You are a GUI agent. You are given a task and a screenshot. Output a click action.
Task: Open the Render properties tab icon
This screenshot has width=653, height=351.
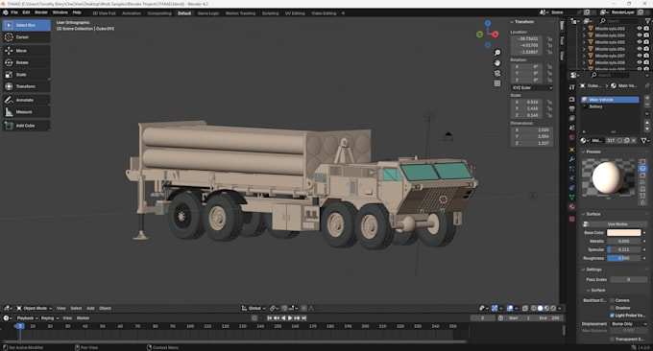pyautogui.click(x=571, y=99)
